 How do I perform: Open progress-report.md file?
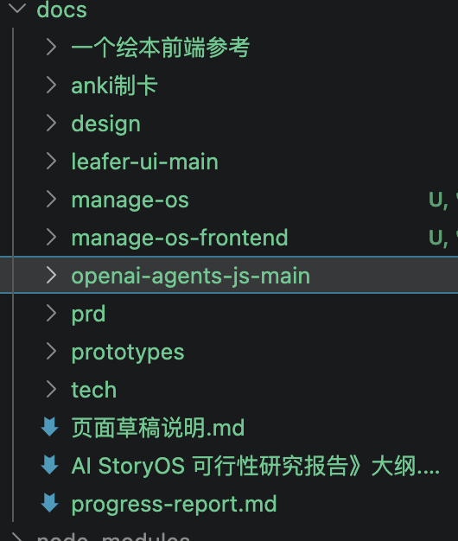[174, 504]
